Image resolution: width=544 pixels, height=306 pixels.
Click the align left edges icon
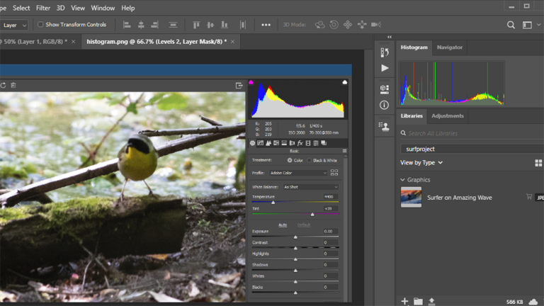[127, 25]
